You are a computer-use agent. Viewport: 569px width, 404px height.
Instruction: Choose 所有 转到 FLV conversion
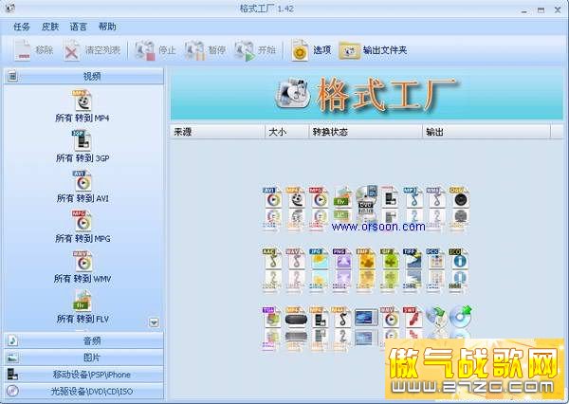pyautogui.click(x=83, y=307)
